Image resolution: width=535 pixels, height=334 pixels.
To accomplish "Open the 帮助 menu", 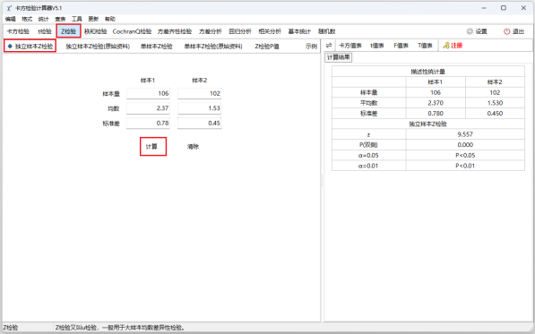I will tap(110, 19).
